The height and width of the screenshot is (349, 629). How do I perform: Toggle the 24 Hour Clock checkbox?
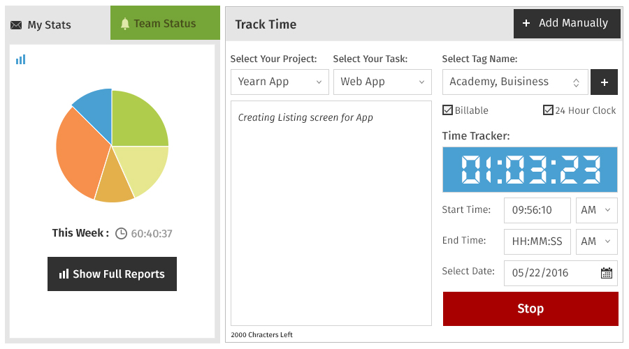[x=548, y=110]
